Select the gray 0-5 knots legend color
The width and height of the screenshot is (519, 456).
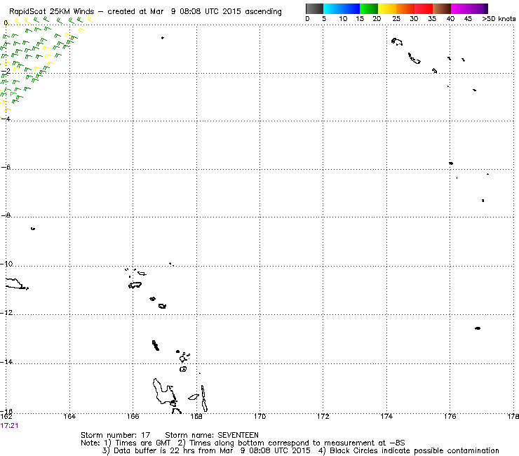tap(314, 8)
